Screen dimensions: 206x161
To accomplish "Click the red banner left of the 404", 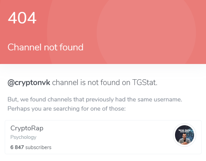I will point(4,18).
